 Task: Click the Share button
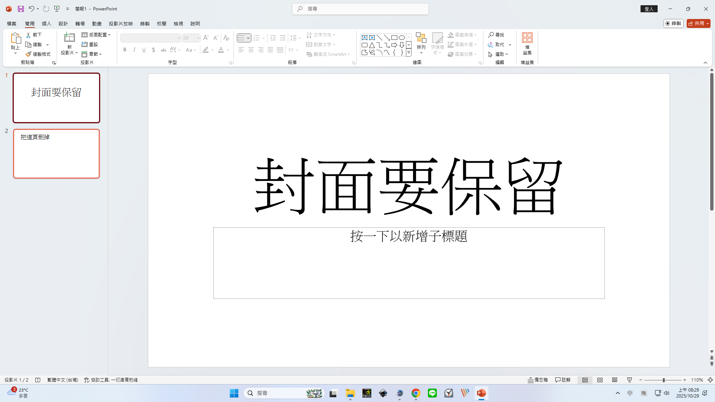696,23
